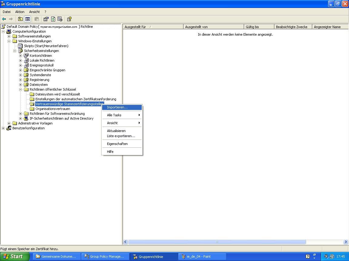Select Importieren... in the context menu
The height and width of the screenshot is (261, 349).
point(117,107)
